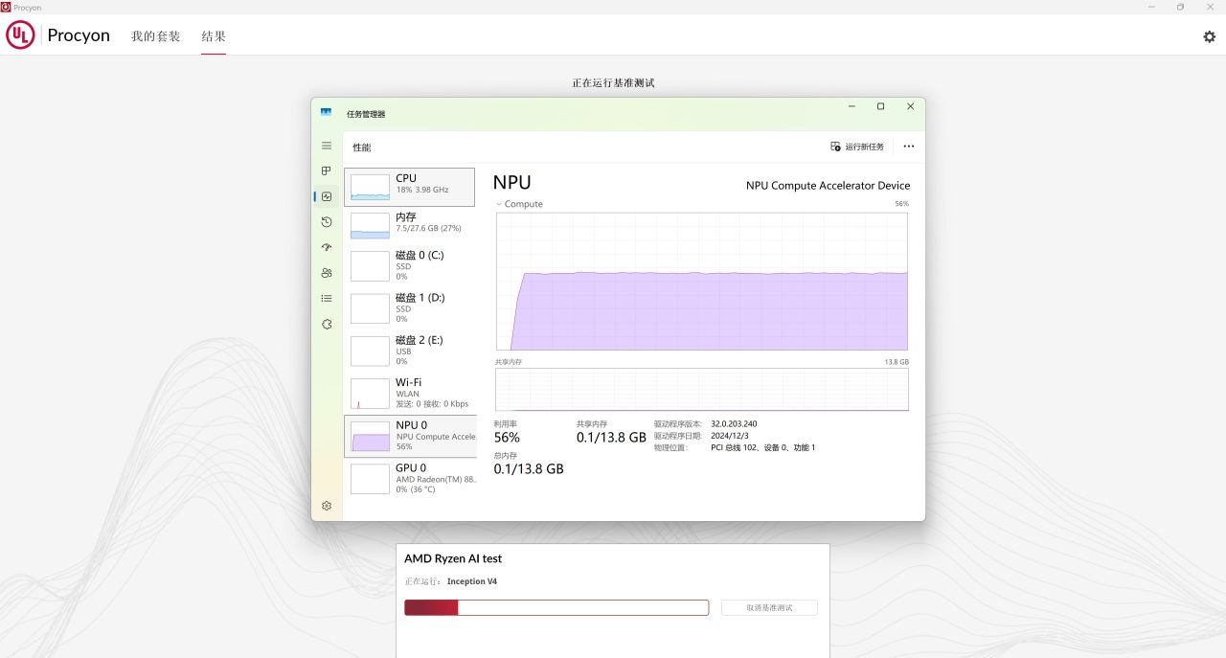Click driver date value 2024/12/3
1226x658 pixels.
(730, 436)
